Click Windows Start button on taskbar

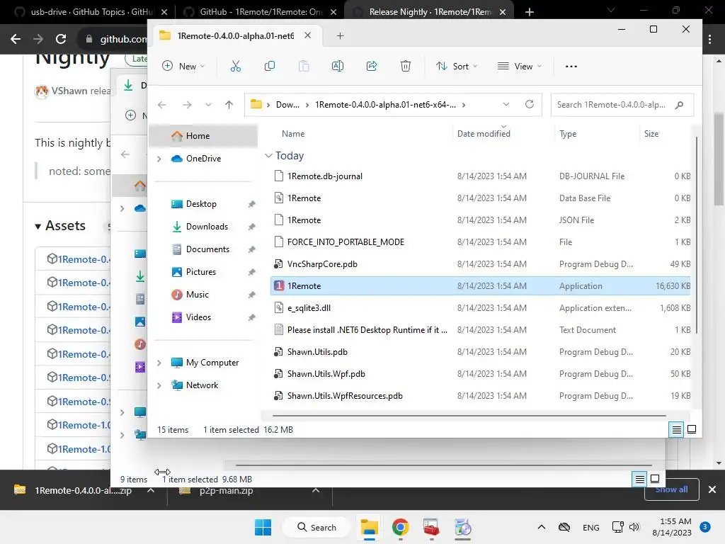(263, 527)
